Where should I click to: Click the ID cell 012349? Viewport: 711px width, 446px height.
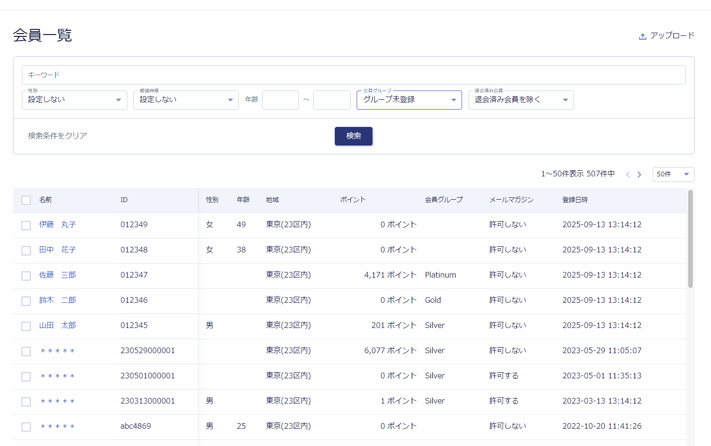(x=134, y=224)
